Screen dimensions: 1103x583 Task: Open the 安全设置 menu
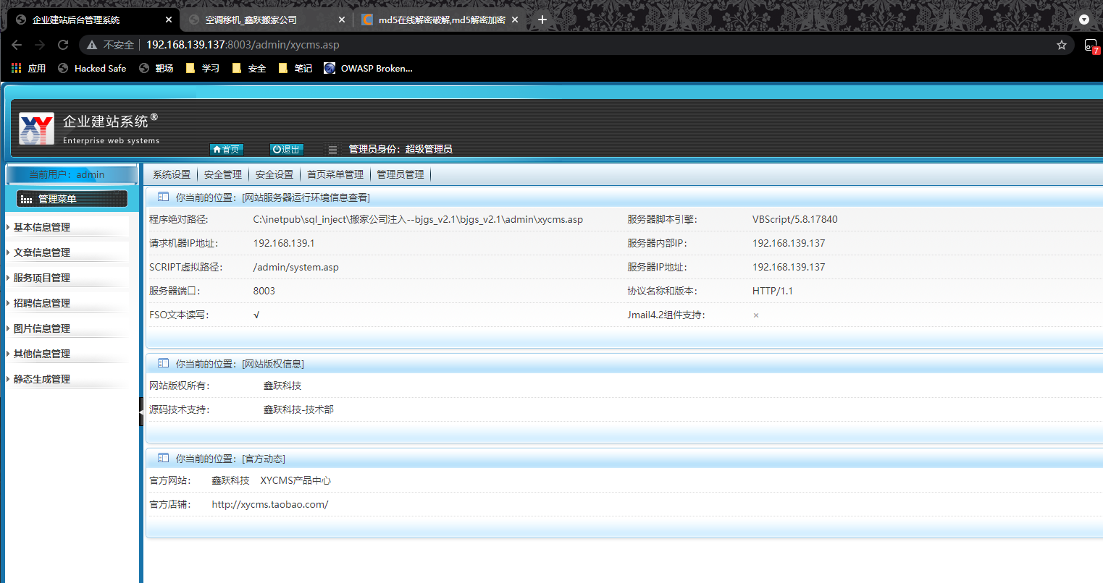[274, 174]
